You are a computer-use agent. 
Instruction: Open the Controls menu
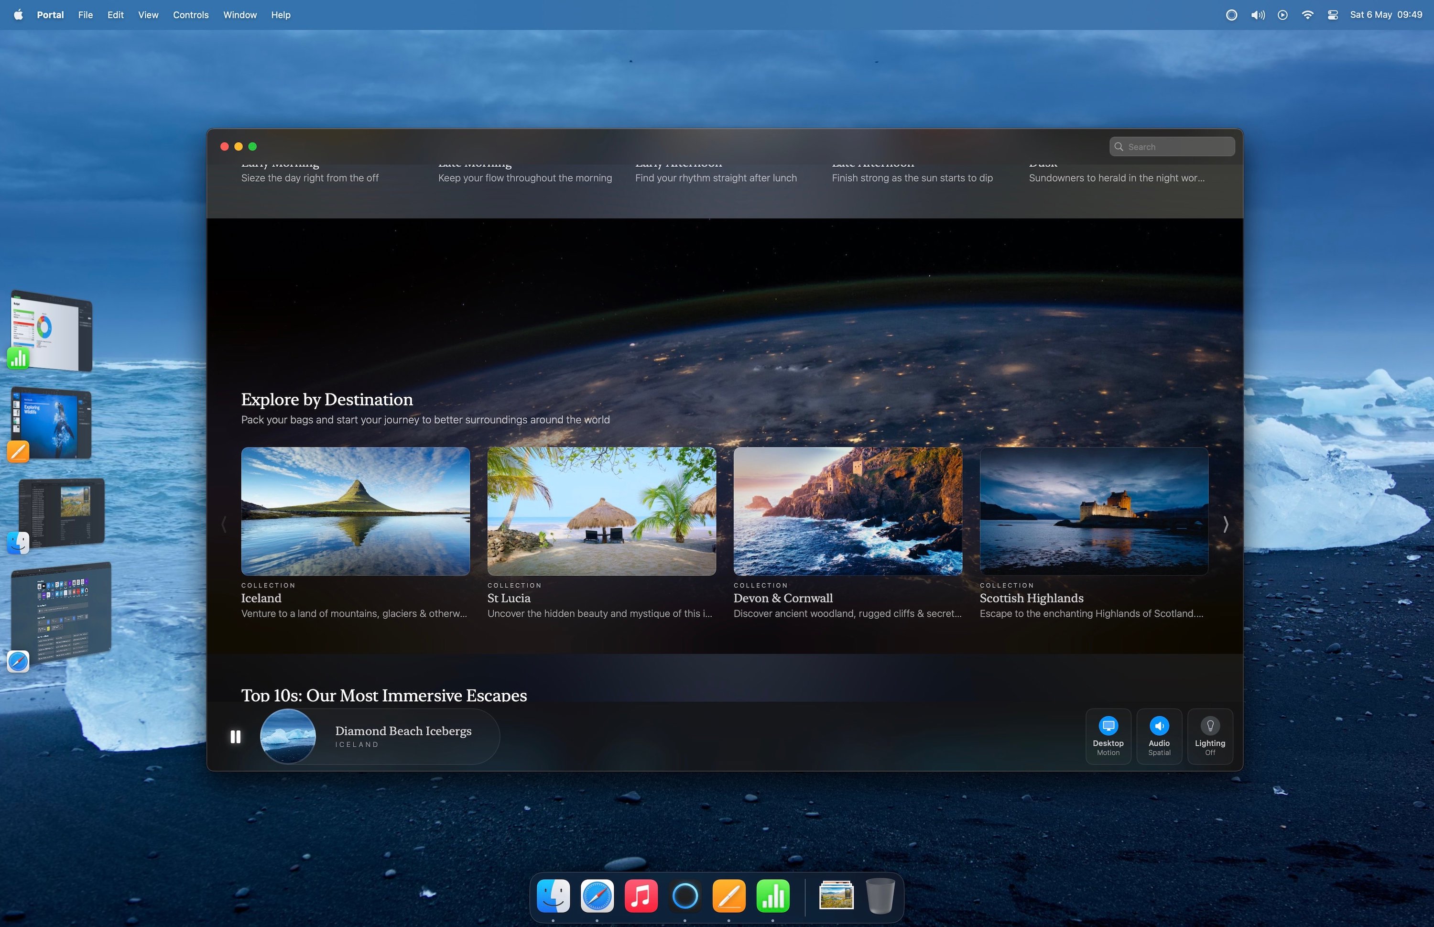coord(190,14)
